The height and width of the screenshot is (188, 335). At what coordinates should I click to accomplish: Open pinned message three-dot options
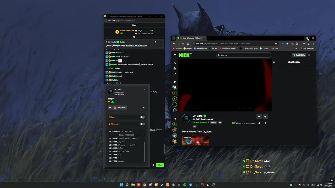161,42
